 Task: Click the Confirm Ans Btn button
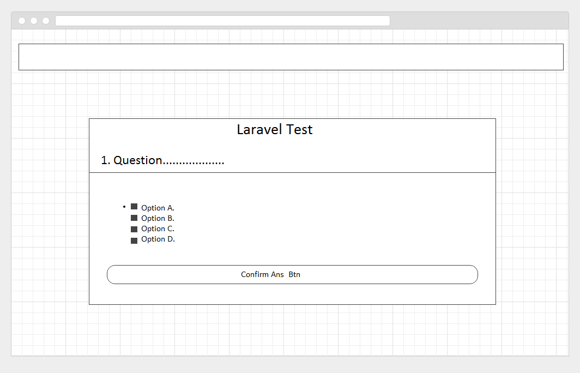click(292, 274)
